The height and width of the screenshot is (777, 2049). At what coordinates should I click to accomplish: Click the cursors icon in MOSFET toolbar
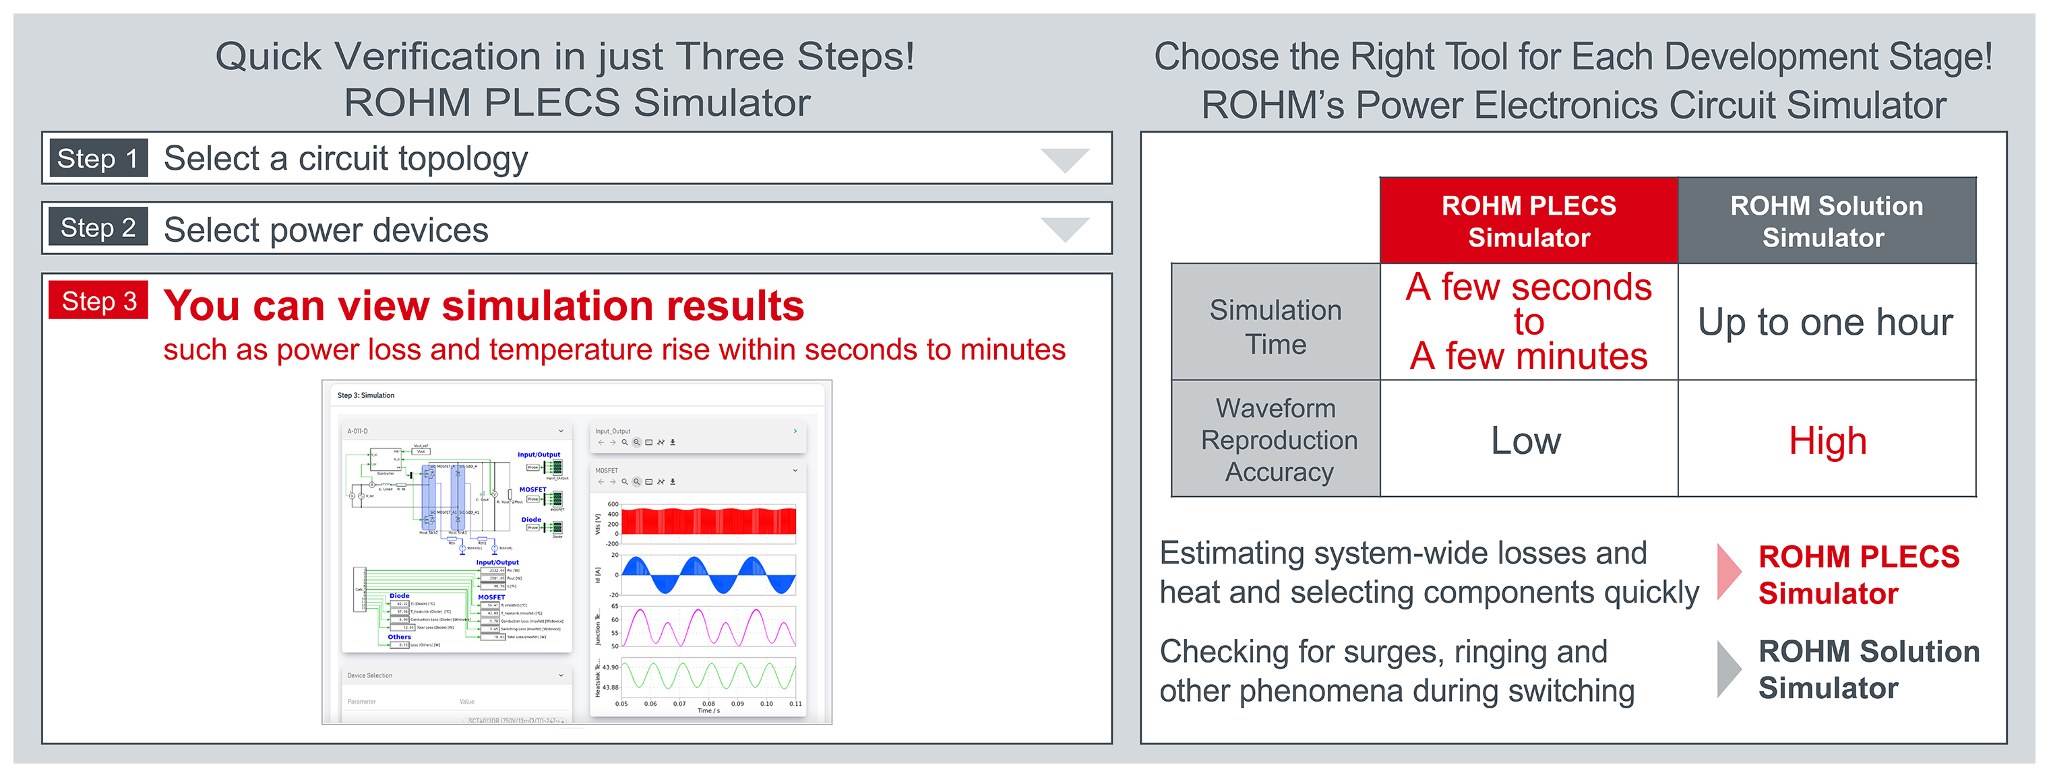(661, 481)
